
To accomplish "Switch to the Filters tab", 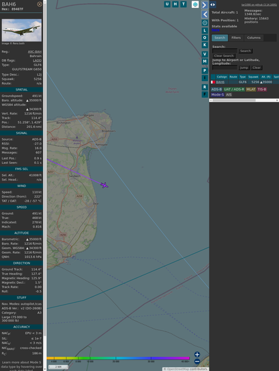I will click(236, 38).
